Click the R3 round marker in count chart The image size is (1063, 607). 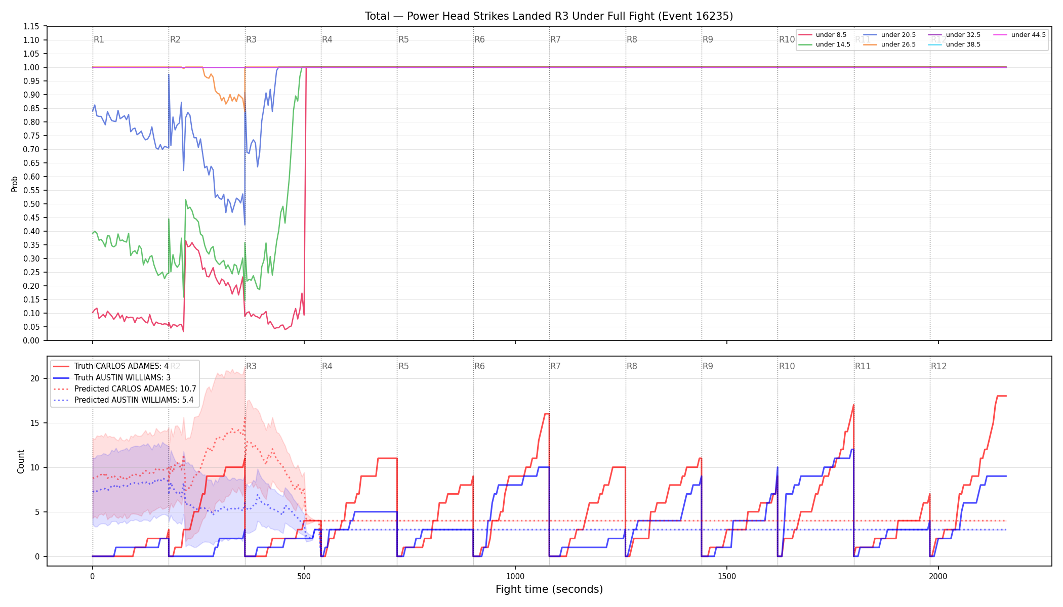click(251, 366)
